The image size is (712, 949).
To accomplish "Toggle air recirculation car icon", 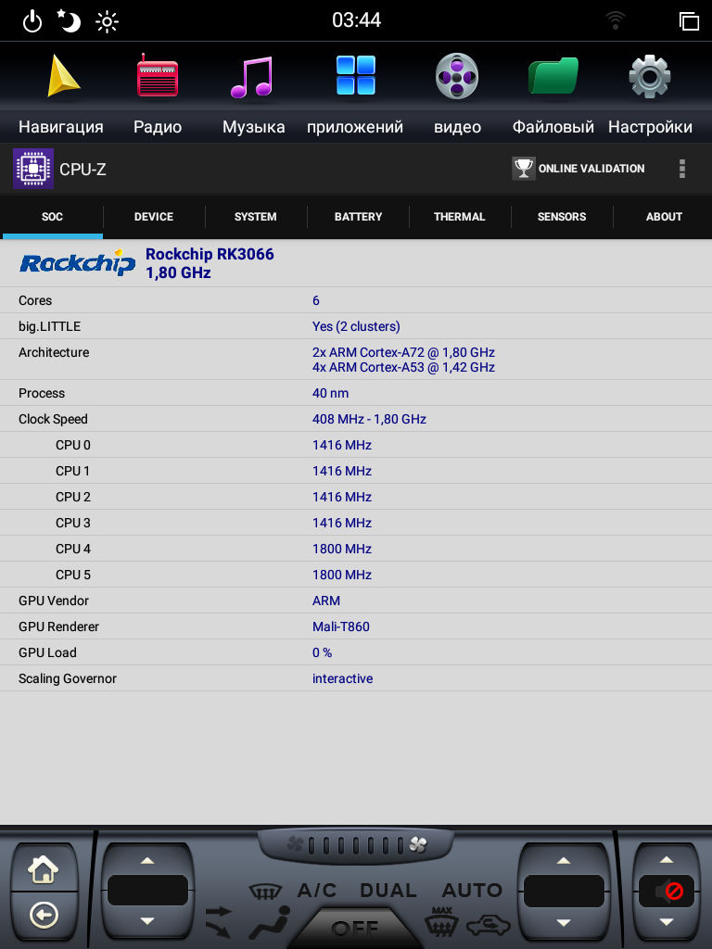I will 489,925.
